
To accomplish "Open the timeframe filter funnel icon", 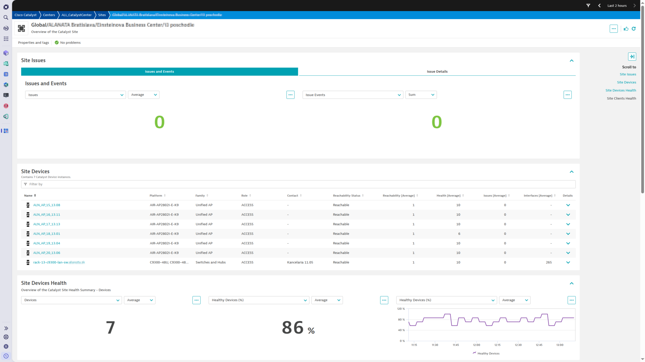I will click(588, 6).
